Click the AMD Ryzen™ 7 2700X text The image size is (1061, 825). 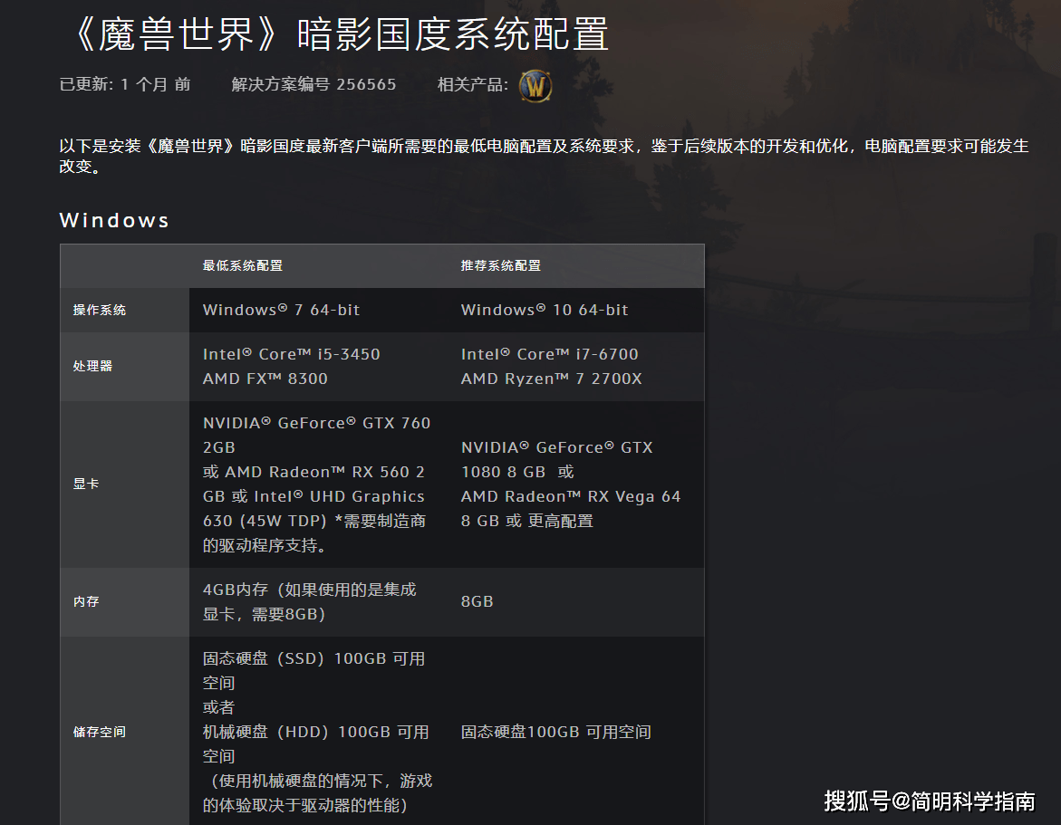(552, 379)
